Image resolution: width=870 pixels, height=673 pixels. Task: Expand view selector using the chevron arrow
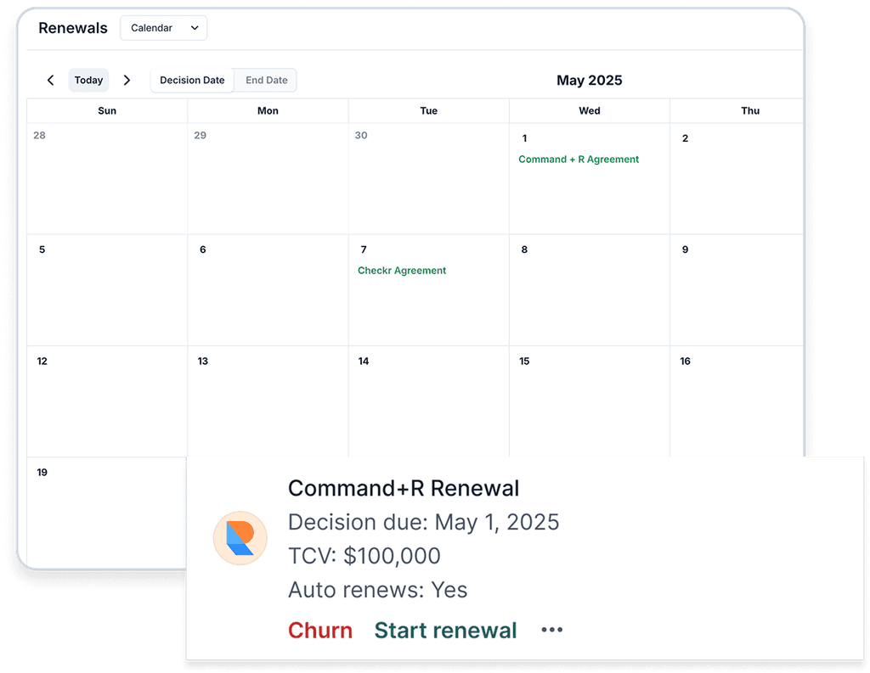coord(195,28)
